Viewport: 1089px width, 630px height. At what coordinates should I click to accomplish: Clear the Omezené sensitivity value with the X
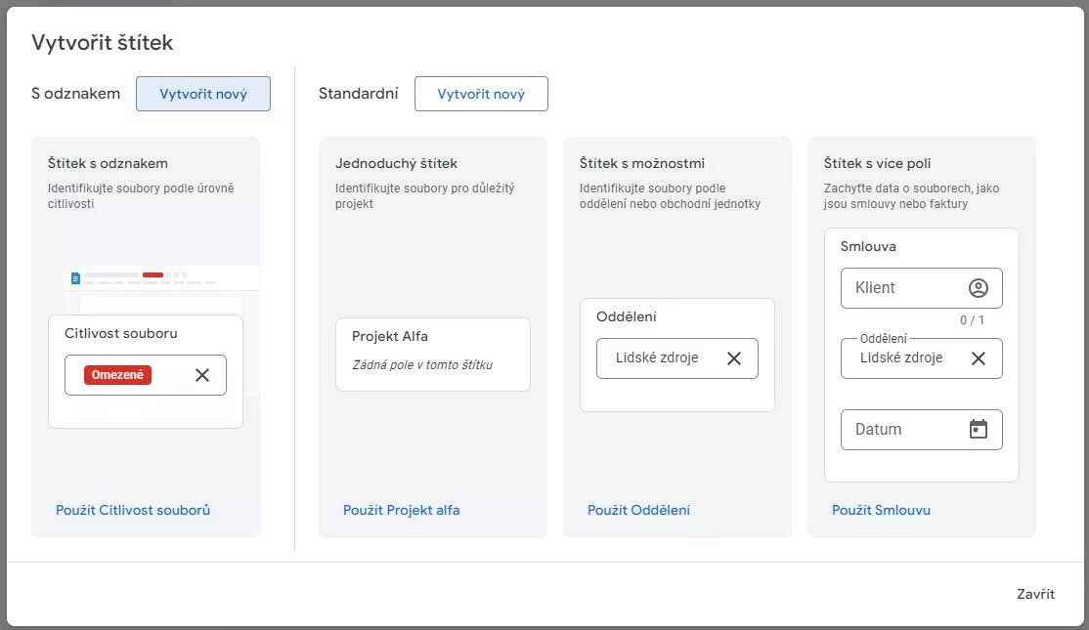(x=202, y=375)
